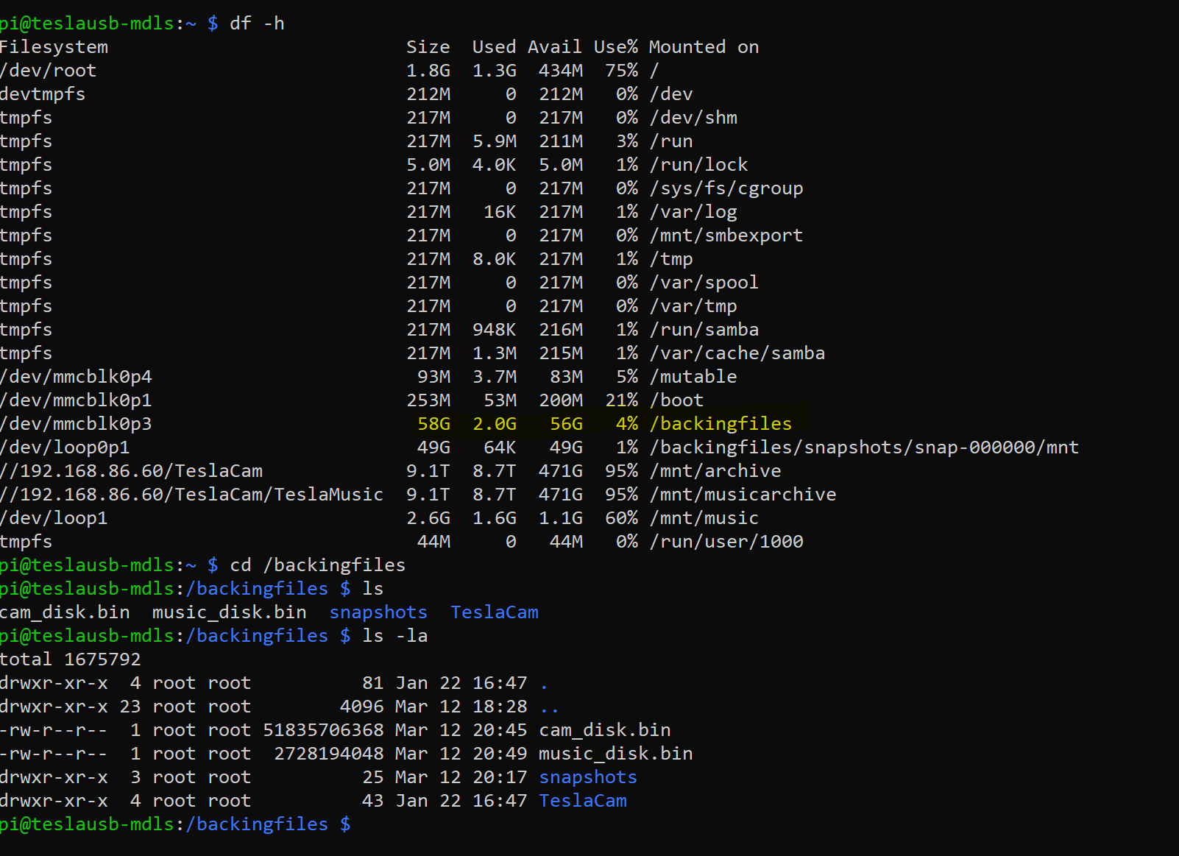Viewport: 1179px width, 856px height.
Task: Select the TeslaCam folder name in listing
Action: point(494,612)
